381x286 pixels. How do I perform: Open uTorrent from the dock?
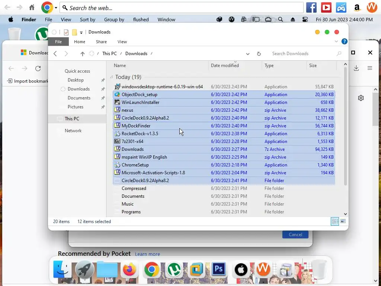[174, 270]
